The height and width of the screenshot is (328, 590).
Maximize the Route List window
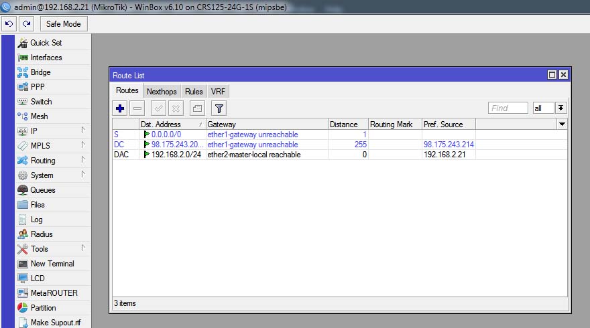coord(552,75)
